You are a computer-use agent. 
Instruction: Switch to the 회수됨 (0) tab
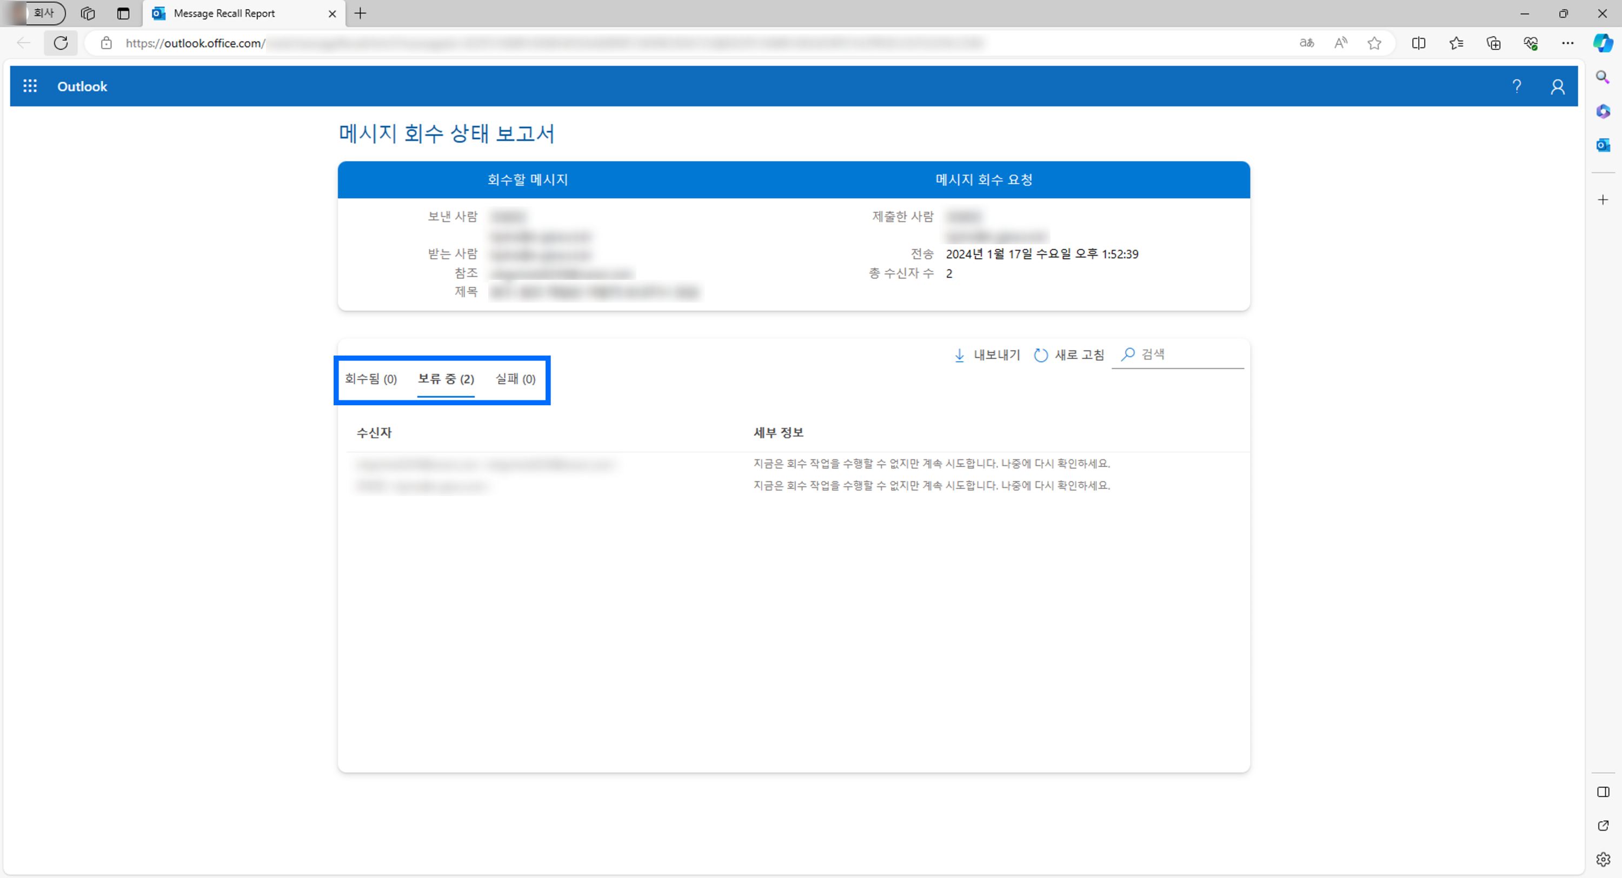(370, 379)
